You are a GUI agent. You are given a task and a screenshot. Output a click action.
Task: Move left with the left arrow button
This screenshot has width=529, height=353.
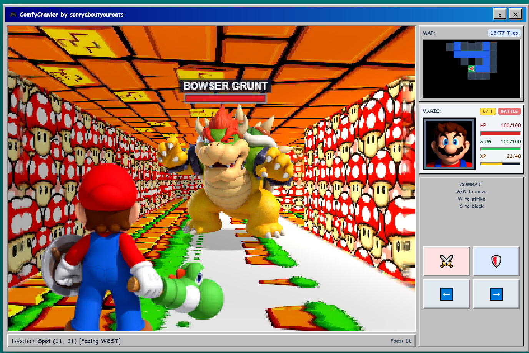coord(446,294)
